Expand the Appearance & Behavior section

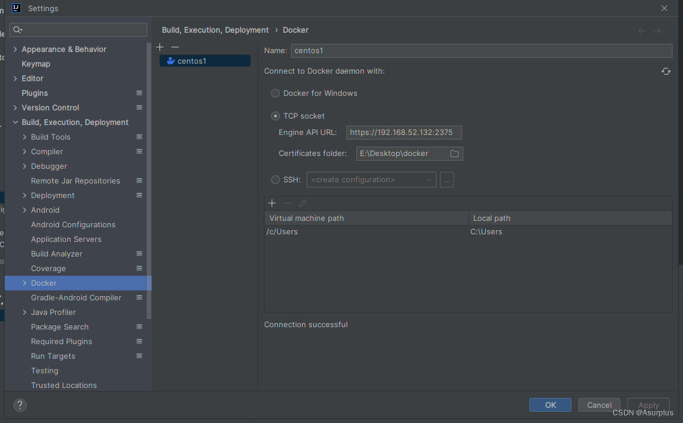(15, 49)
